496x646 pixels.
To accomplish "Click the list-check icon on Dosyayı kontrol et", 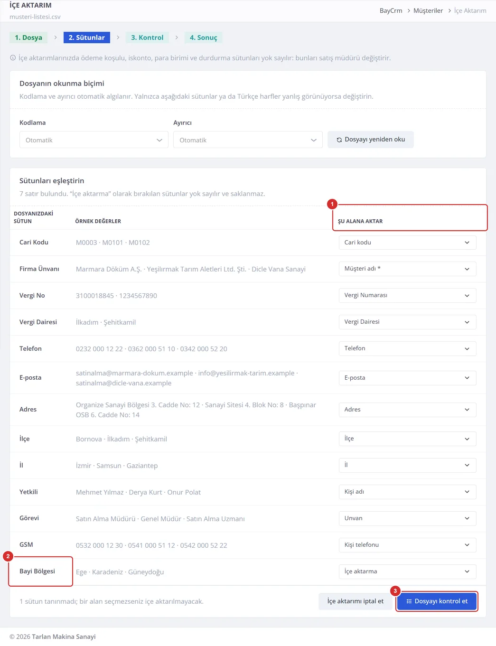I will tap(409, 601).
